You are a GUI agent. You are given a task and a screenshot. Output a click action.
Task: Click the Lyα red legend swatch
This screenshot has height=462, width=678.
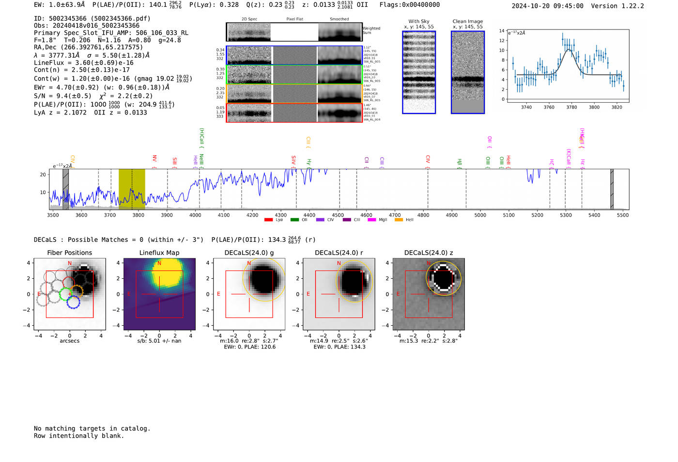(x=268, y=220)
